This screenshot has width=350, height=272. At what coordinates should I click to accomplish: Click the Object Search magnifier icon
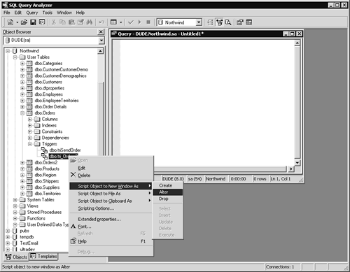pyautogui.click(x=228, y=22)
